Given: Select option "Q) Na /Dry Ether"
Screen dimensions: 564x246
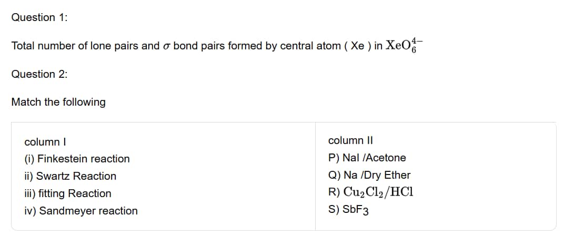Looking at the screenshot, I should 369,175.
